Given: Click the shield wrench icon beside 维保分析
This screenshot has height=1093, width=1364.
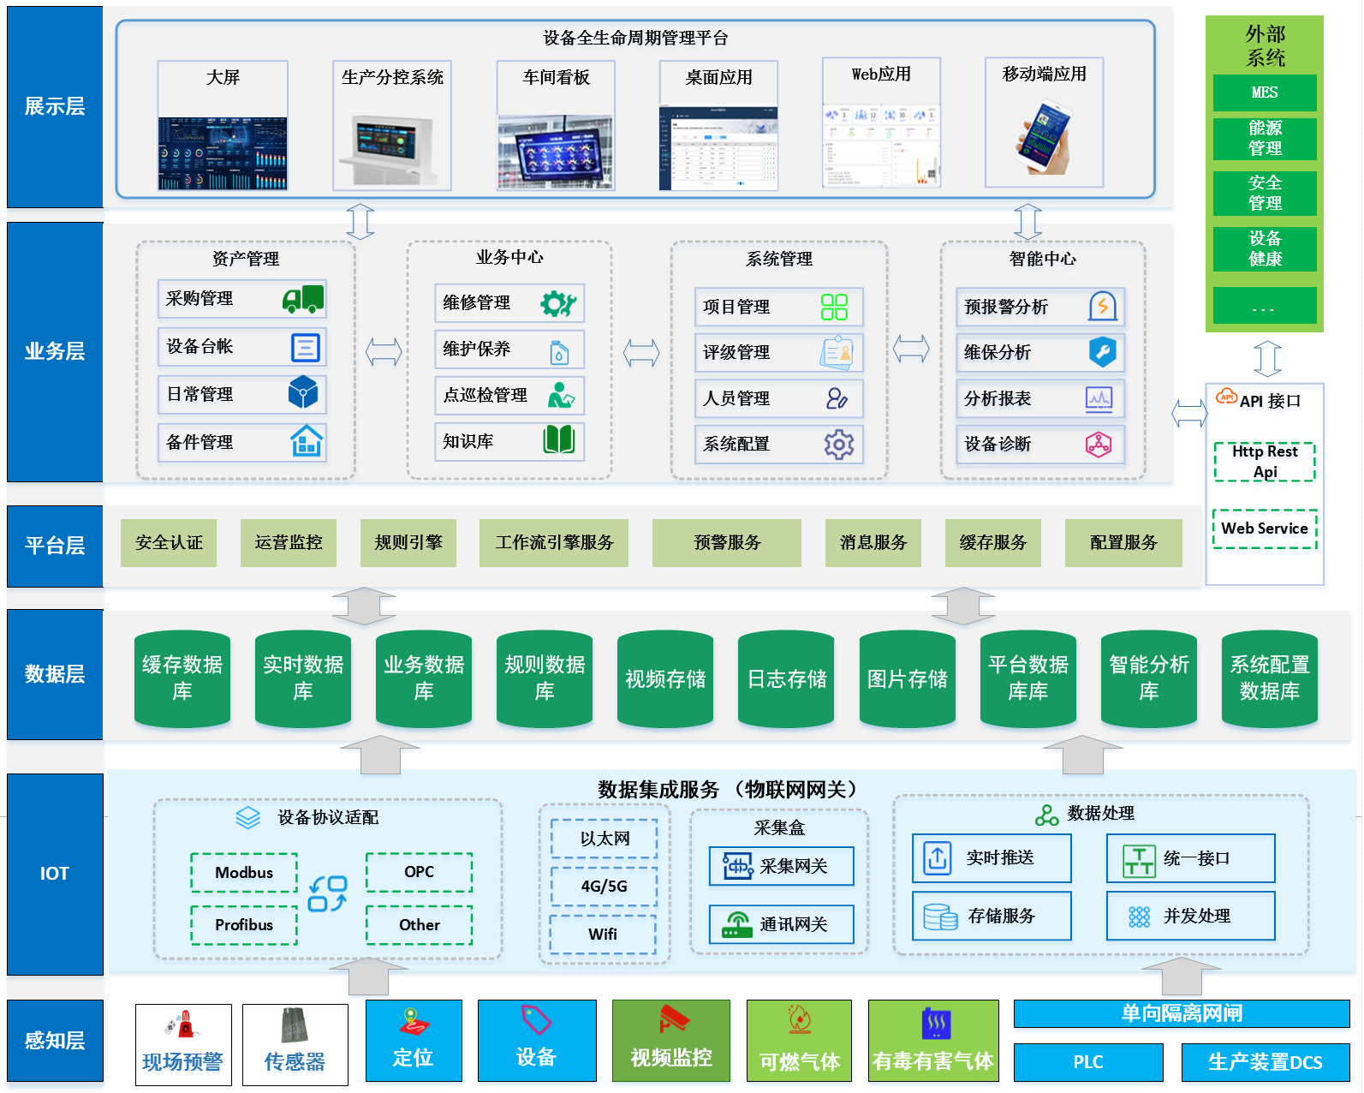Looking at the screenshot, I should tap(1102, 352).
